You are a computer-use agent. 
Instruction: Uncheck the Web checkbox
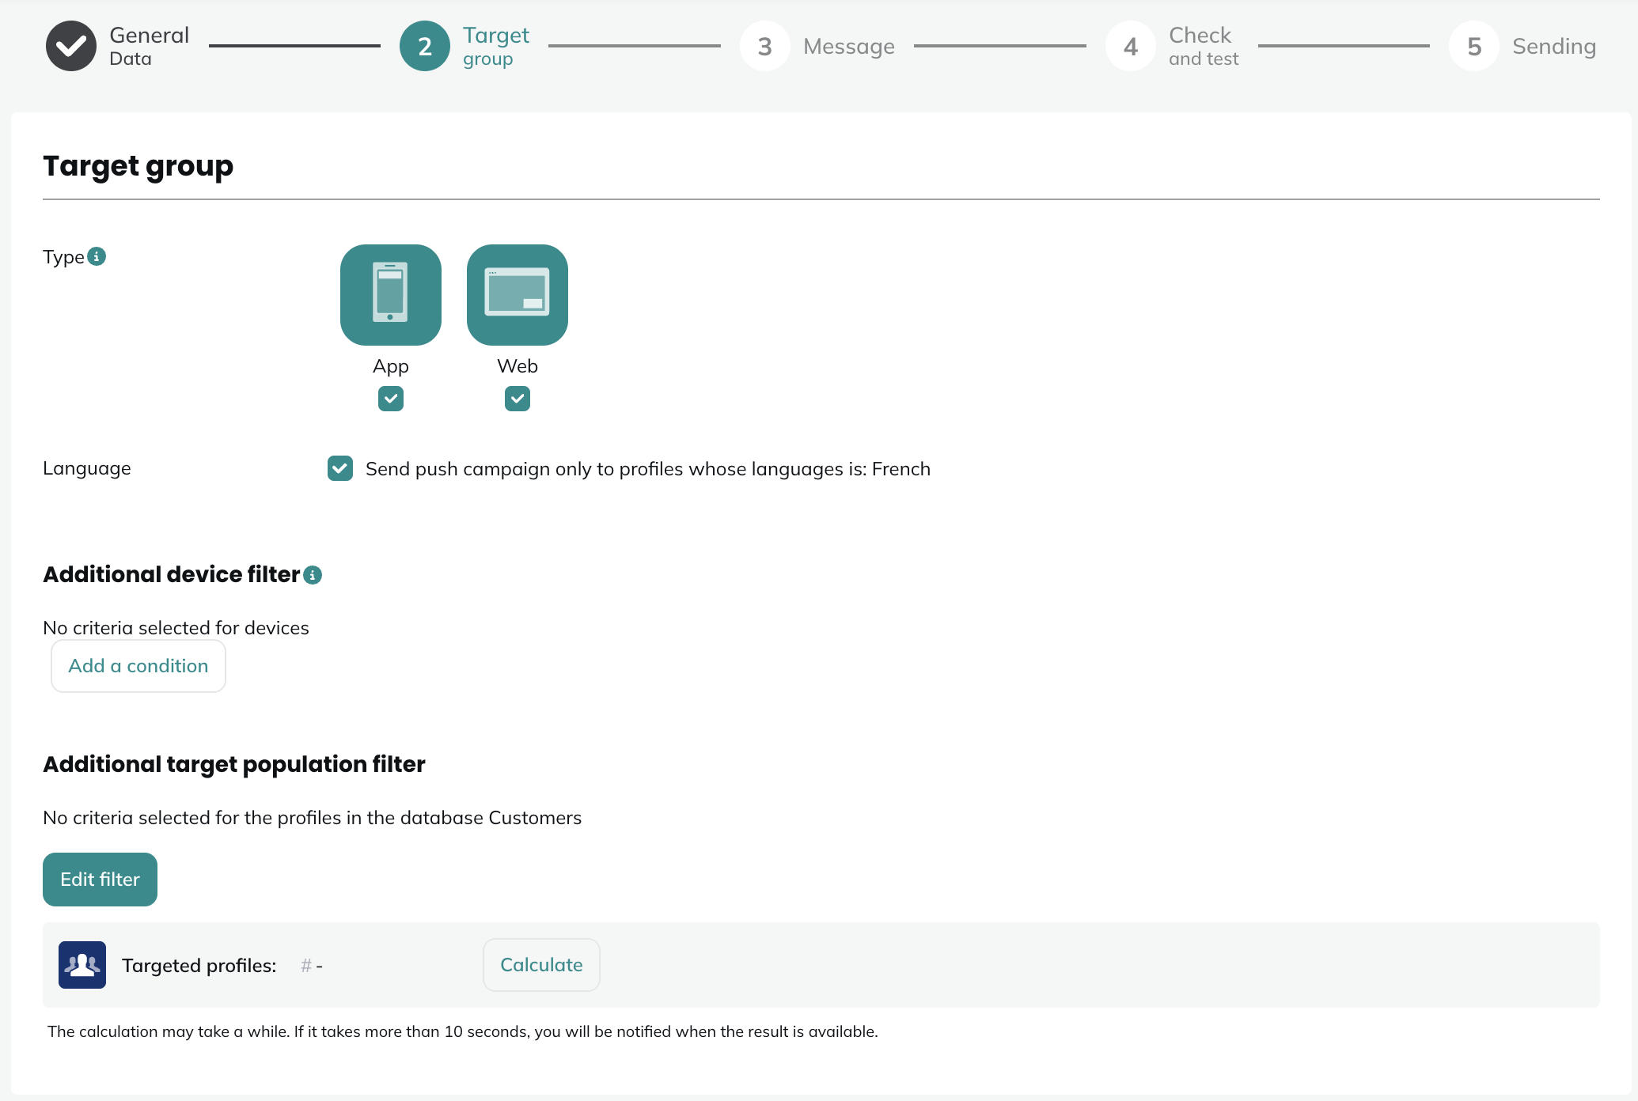[518, 399]
